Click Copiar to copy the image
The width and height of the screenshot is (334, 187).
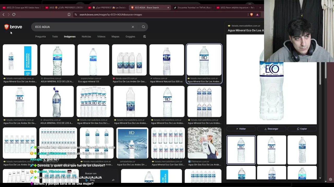302,129
